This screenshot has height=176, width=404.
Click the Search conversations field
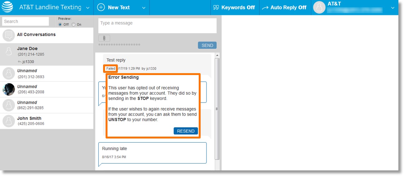(x=26, y=21)
